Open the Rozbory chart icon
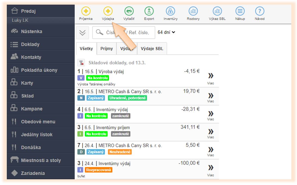The height and width of the screenshot is (185, 297). [193, 11]
